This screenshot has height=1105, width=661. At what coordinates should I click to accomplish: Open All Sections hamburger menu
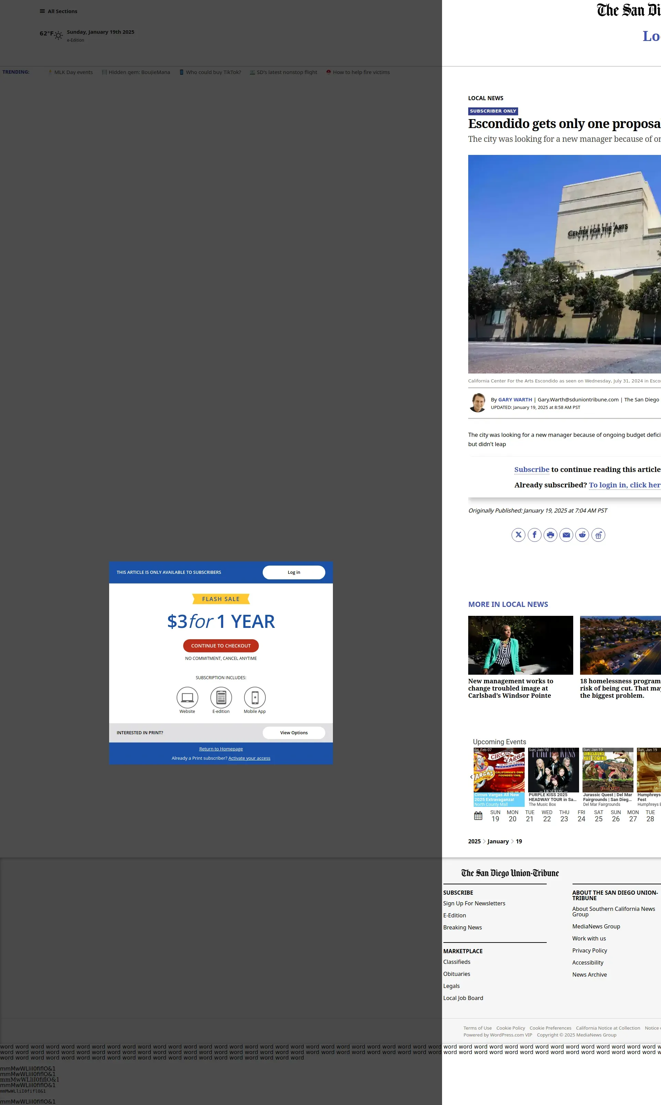42,11
